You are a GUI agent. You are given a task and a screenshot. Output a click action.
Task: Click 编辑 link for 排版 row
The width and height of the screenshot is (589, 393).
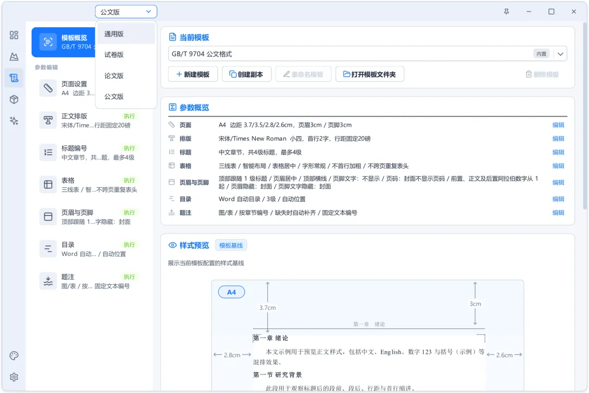click(558, 139)
